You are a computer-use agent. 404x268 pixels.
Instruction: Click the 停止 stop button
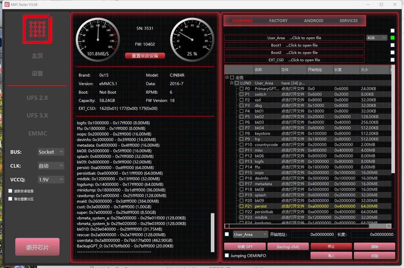coord(331,247)
